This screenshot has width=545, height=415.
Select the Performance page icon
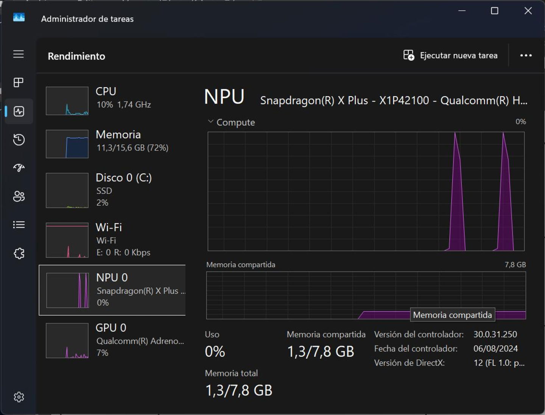click(x=19, y=111)
